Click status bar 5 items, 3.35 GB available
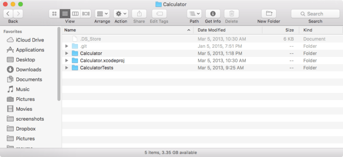The image size is (343, 157). click(x=171, y=153)
